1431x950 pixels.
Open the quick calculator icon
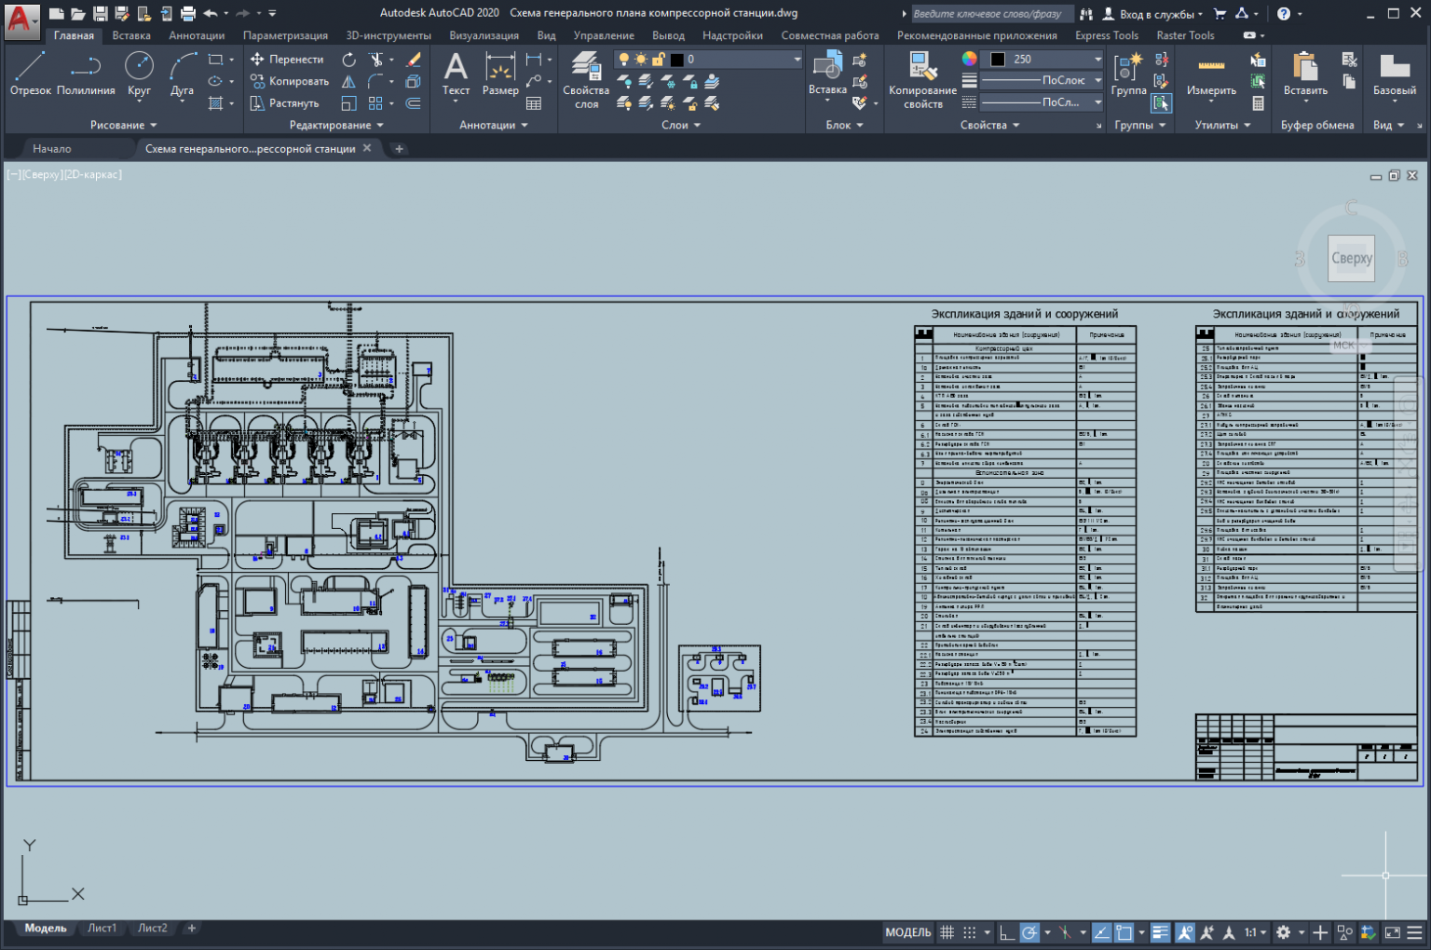pos(1258,103)
